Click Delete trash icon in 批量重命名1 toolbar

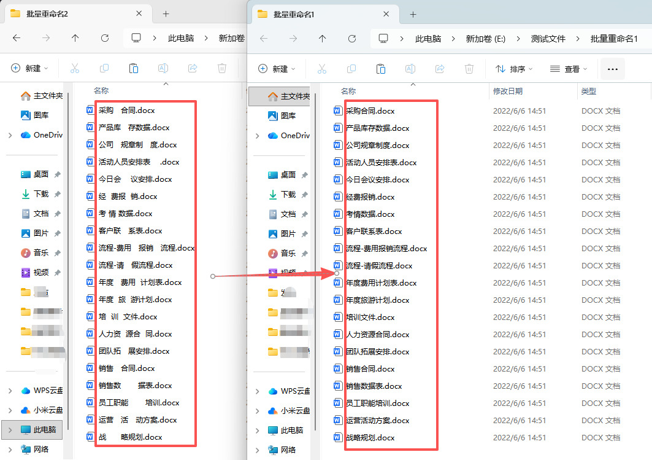pos(469,69)
